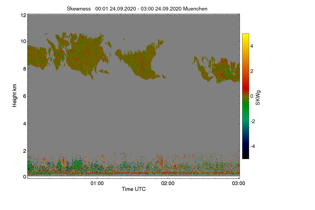Screen dimensions: 315x210
Task: Click the plot title beginning with Skewness
Action: 137,9
